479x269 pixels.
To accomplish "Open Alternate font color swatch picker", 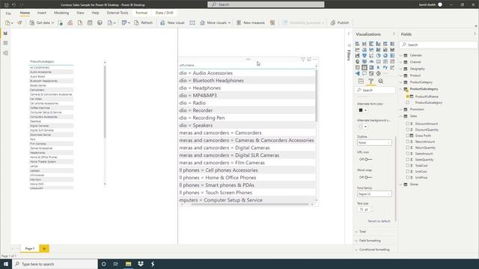I will (362, 110).
